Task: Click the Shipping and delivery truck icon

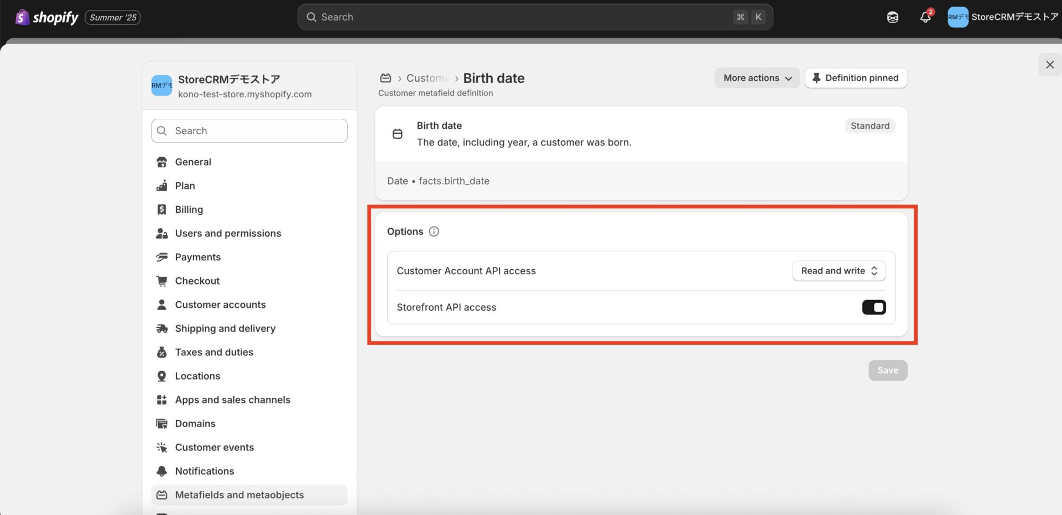Action: [162, 328]
